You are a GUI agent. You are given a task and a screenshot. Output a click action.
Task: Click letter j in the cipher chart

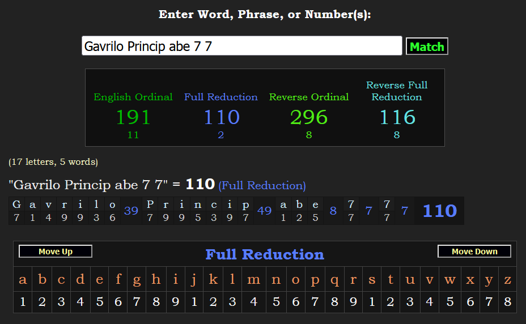[193, 280]
